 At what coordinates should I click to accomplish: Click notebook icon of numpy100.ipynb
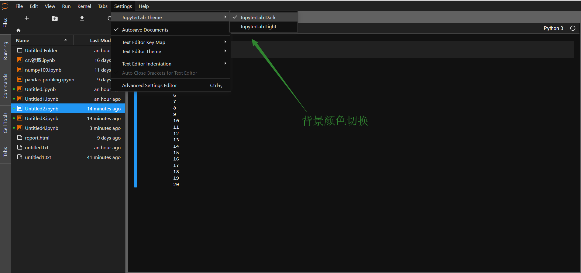pyautogui.click(x=20, y=69)
